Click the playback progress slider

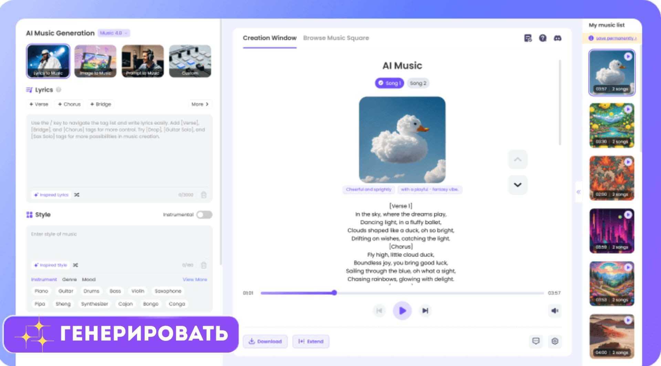click(402, 293)
